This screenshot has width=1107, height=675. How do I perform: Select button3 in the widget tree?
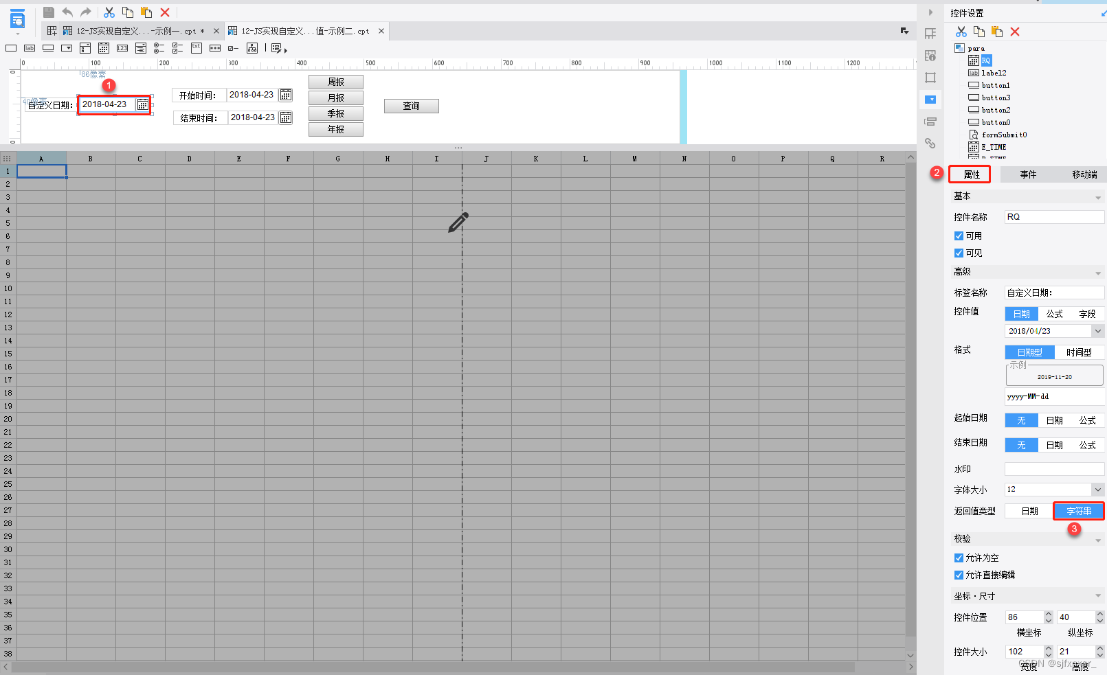coord(996,98)
